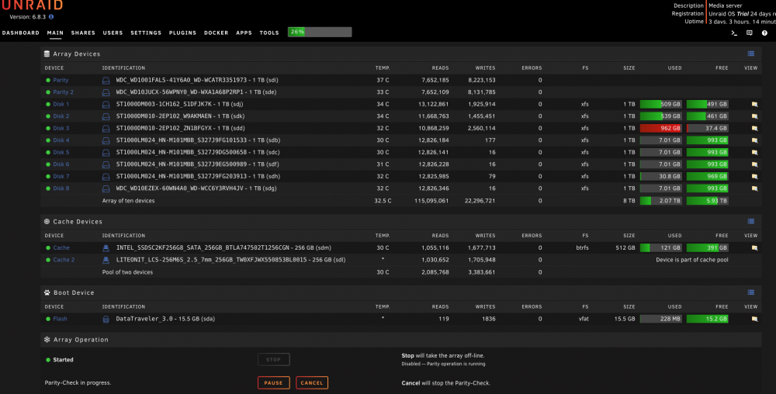Click the Stop array button
Image resolution: width=776 pixels, height=394 pixels.
274,359
